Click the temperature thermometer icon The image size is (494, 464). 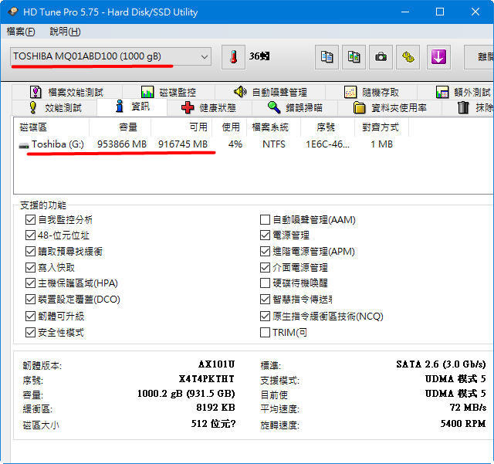[233, 57]
